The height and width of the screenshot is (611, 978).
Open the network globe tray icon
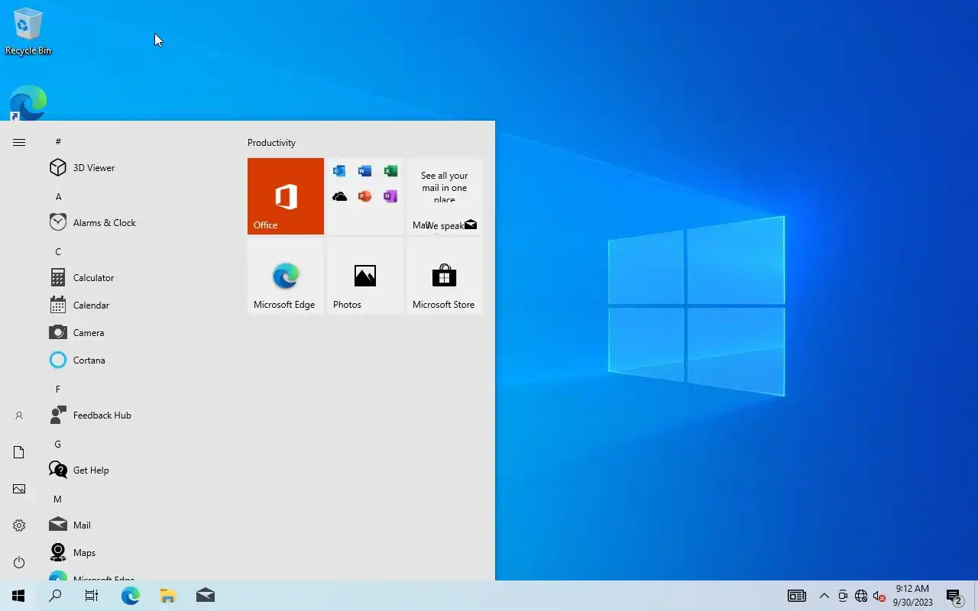click(861, 596)
